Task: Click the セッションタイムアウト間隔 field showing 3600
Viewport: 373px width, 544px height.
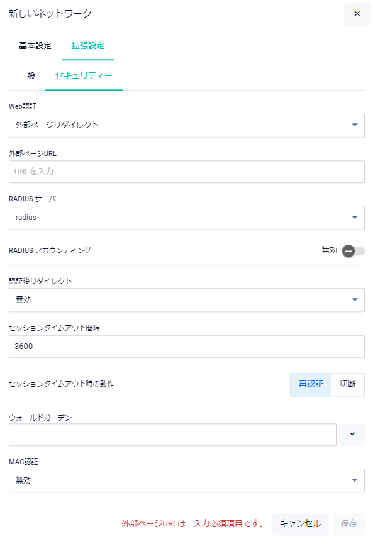Action: (x=187, y=347)
